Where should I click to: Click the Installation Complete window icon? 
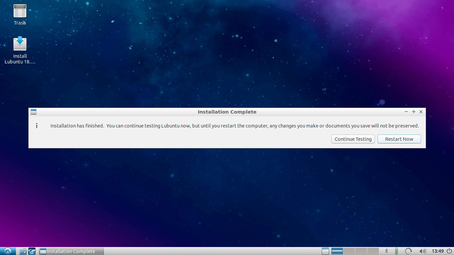pyautogui.click(x=33, y=112)
